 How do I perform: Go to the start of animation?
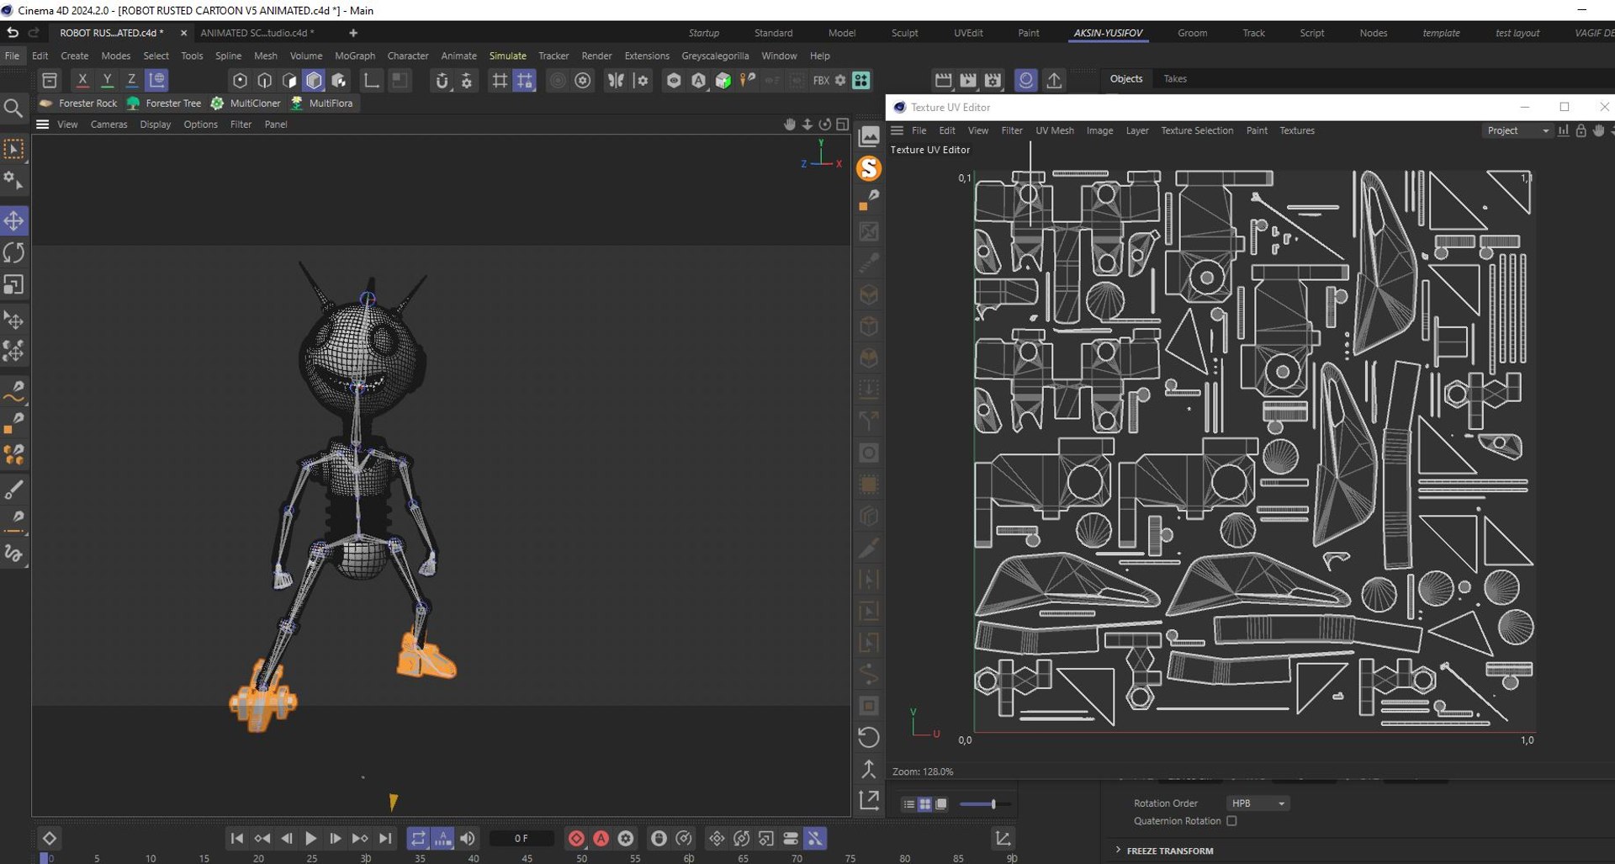click(x=237, y=839)
